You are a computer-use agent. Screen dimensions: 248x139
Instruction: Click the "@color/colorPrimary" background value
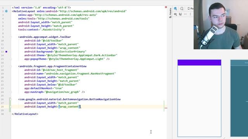coord(70,51)
